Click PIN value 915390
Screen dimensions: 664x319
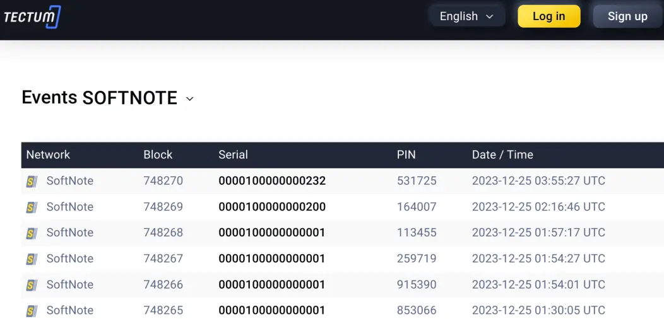point(417,284)
